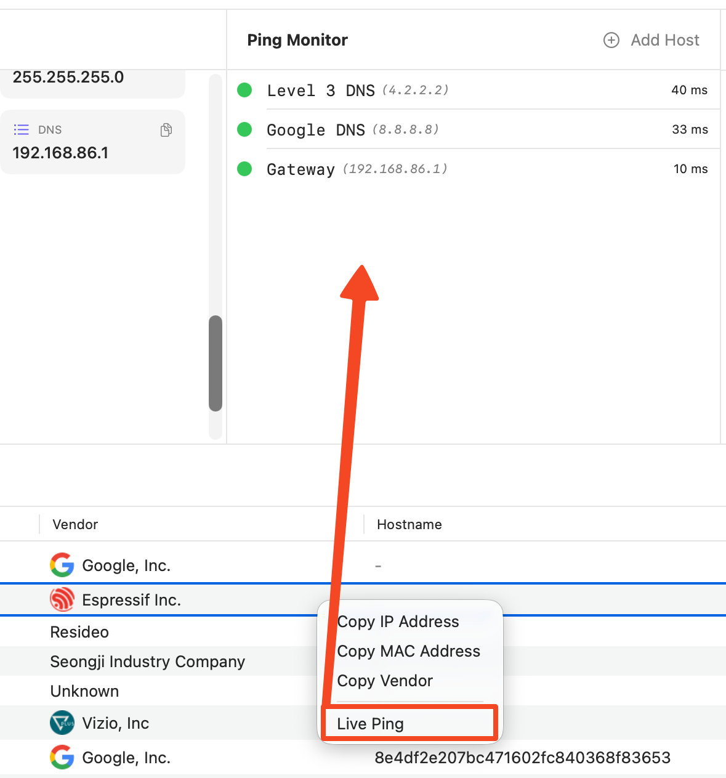The width and height of the screenshot is (726, 778).
Task: Click the copy icon on DNS card
Action: tap(166, 130)
